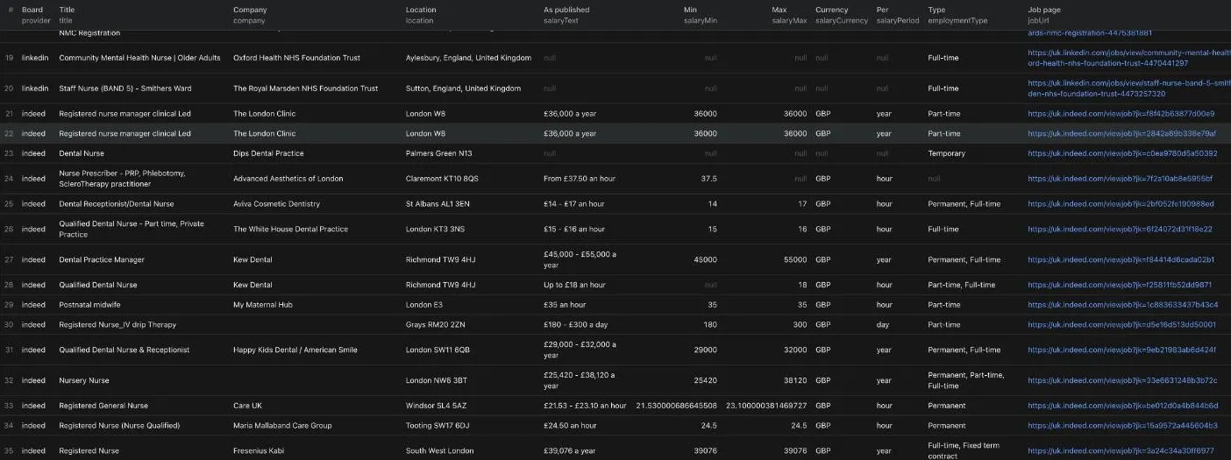Click 'Claremont KT10 8QS' location cell
This screenshot has height=460, width=1231.
pos(442,178)
